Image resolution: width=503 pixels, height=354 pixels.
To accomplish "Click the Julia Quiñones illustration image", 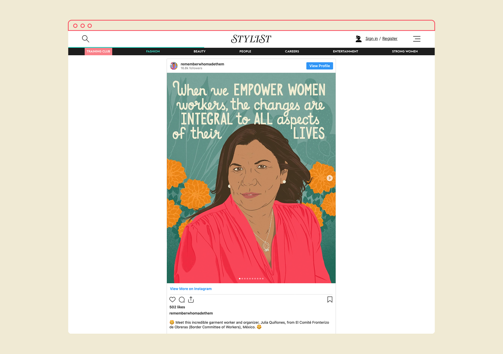I will 251,178.
